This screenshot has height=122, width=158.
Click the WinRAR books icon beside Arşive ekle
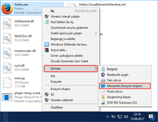47,50
